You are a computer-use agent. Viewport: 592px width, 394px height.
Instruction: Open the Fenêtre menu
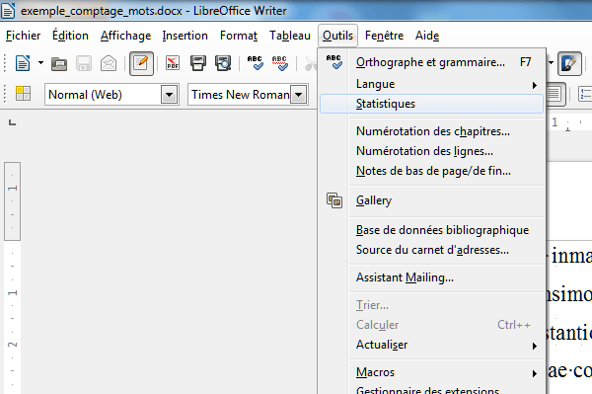coord(384,36)
